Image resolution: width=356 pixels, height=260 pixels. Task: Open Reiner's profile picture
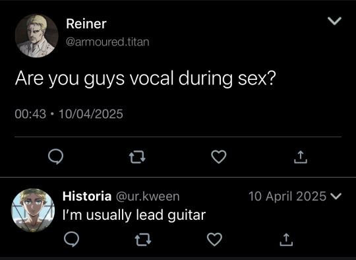tap(36, 36)
